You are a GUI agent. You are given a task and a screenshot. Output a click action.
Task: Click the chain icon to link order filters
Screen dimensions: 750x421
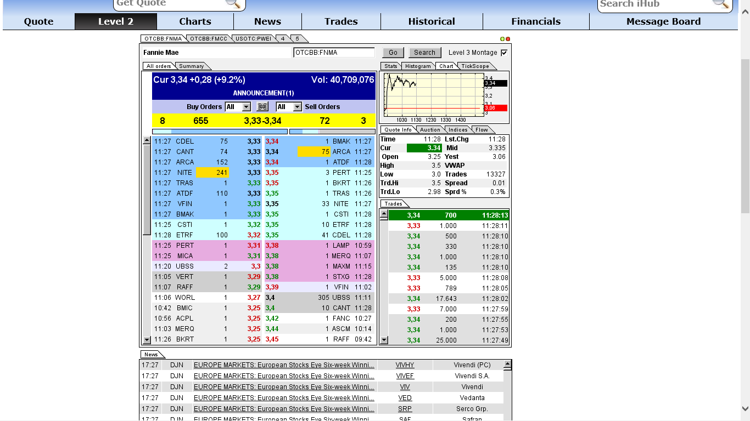262,106
